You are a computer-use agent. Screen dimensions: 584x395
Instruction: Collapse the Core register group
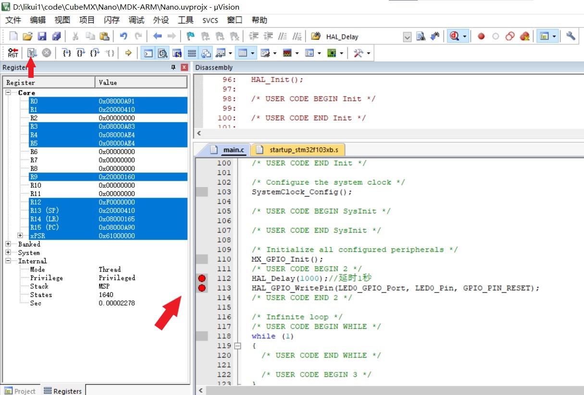coord(8,92)
